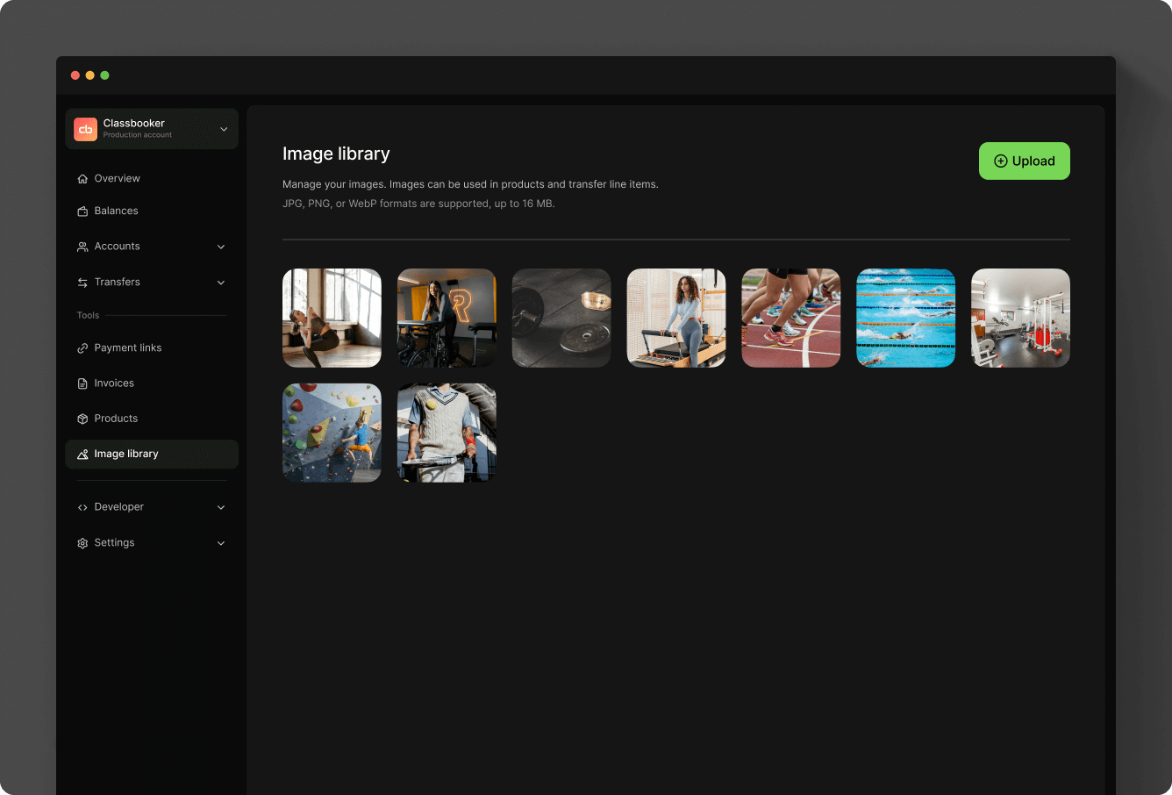1172x795 pixels.
Task: Click the Classbooker cb logo icon
Action: point(85,129)
